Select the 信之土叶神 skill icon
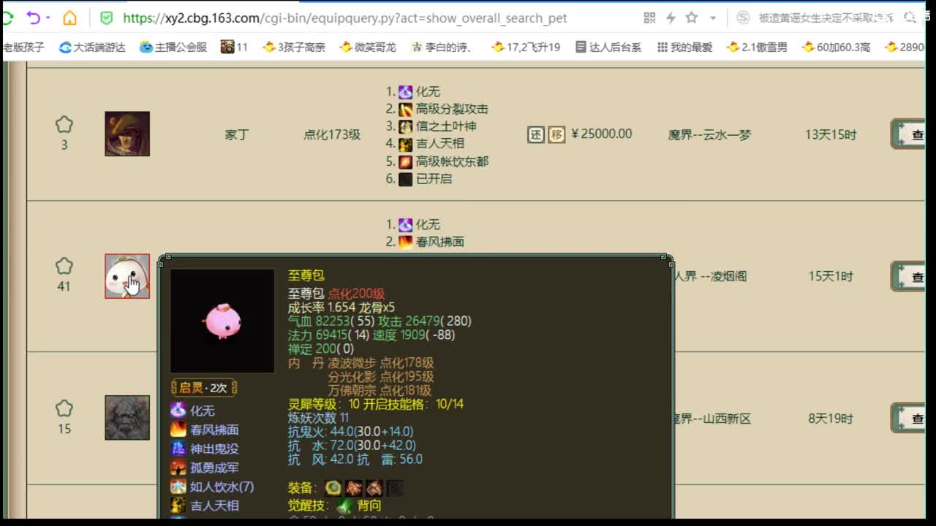Image resolution: width=936 pixels, height=526 pixels. coord(405,127)
